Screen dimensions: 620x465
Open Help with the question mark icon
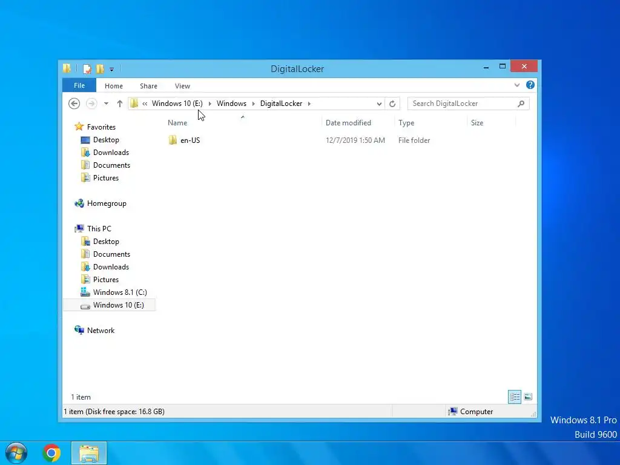530,85
